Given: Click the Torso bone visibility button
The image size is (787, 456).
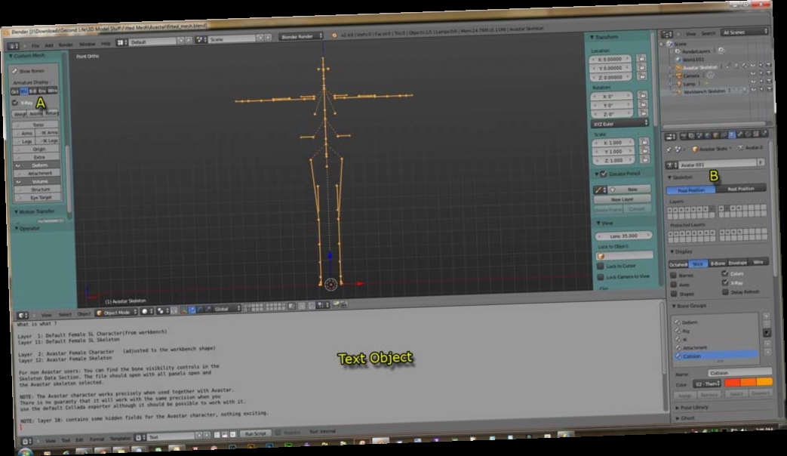Looking at the screenshot, I should click(x=37, y=125).
